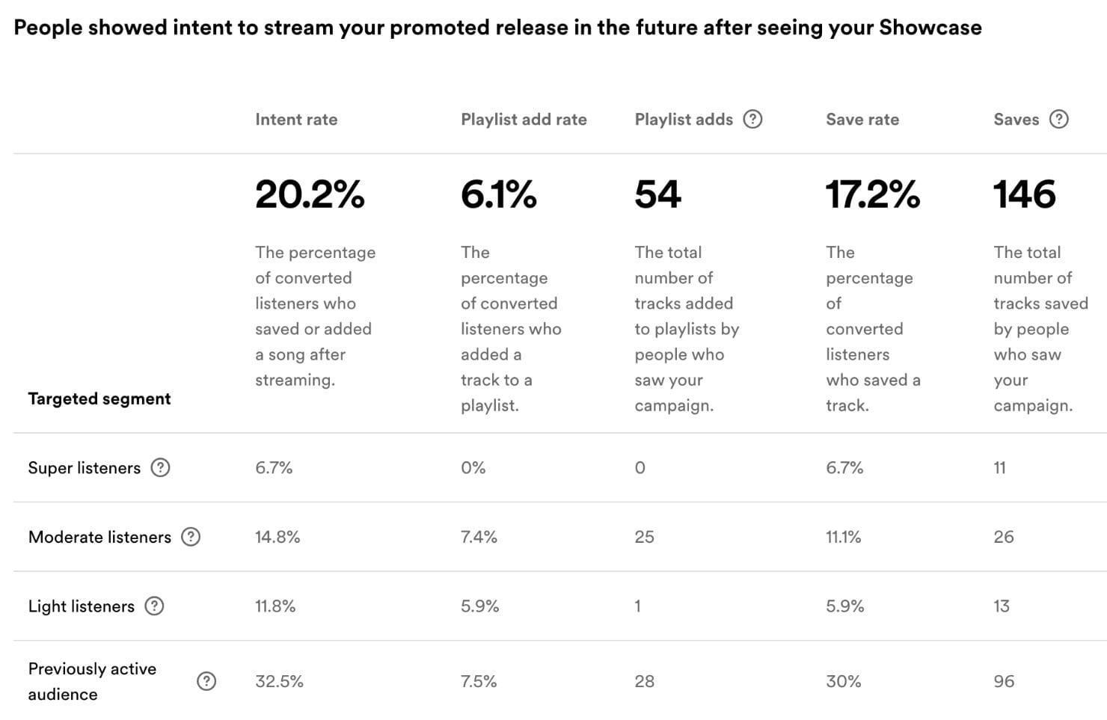Viewport: 1107px width, 720px height.
Task: Click the Targeted segment header label
Action: click(99, 399)
